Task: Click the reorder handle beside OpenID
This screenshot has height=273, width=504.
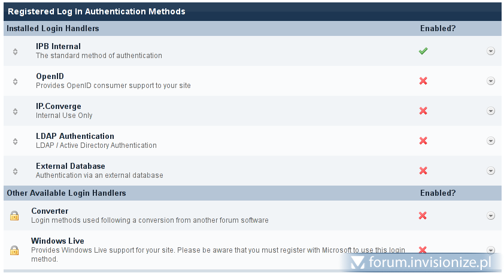Action: coord(15,81)
